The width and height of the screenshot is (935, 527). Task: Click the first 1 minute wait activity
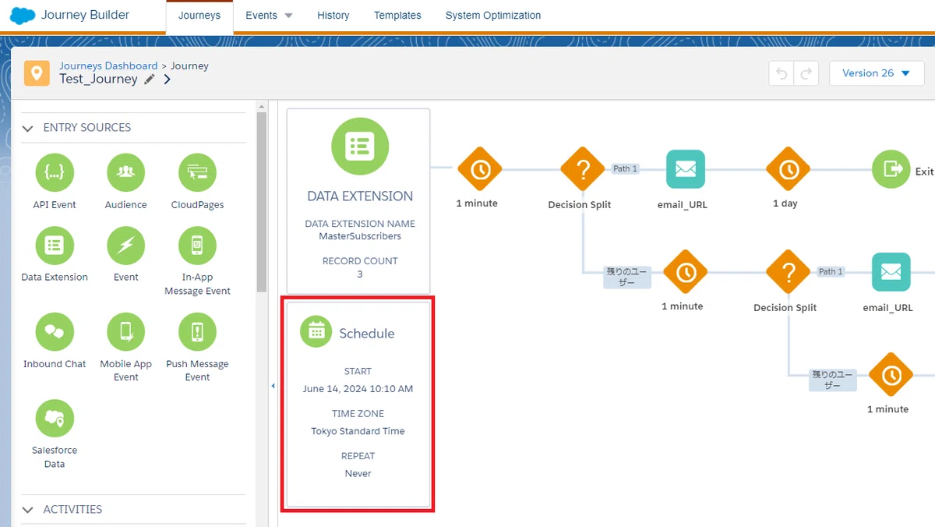pos(480,169)
